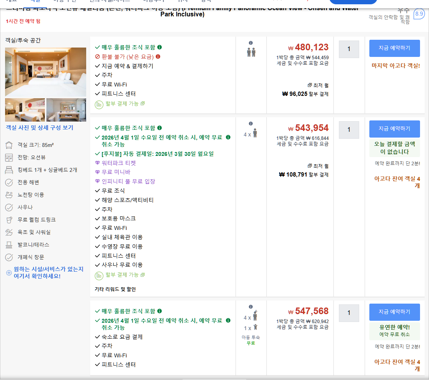429x380 pixels.
Task: Click the 1시간 전 예약 됨 notice
Action: pyautogui.click(x=23, y=21)
